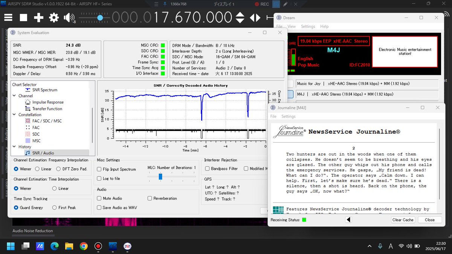Open Task View on the taskbar
This screenshot has width=452, height=254.
(25, 246)
